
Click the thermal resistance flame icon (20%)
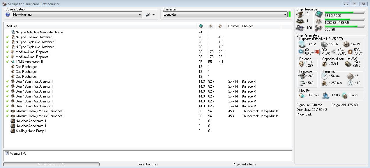tap(317, 52)
